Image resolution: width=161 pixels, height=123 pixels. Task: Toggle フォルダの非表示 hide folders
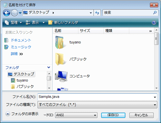22,114
